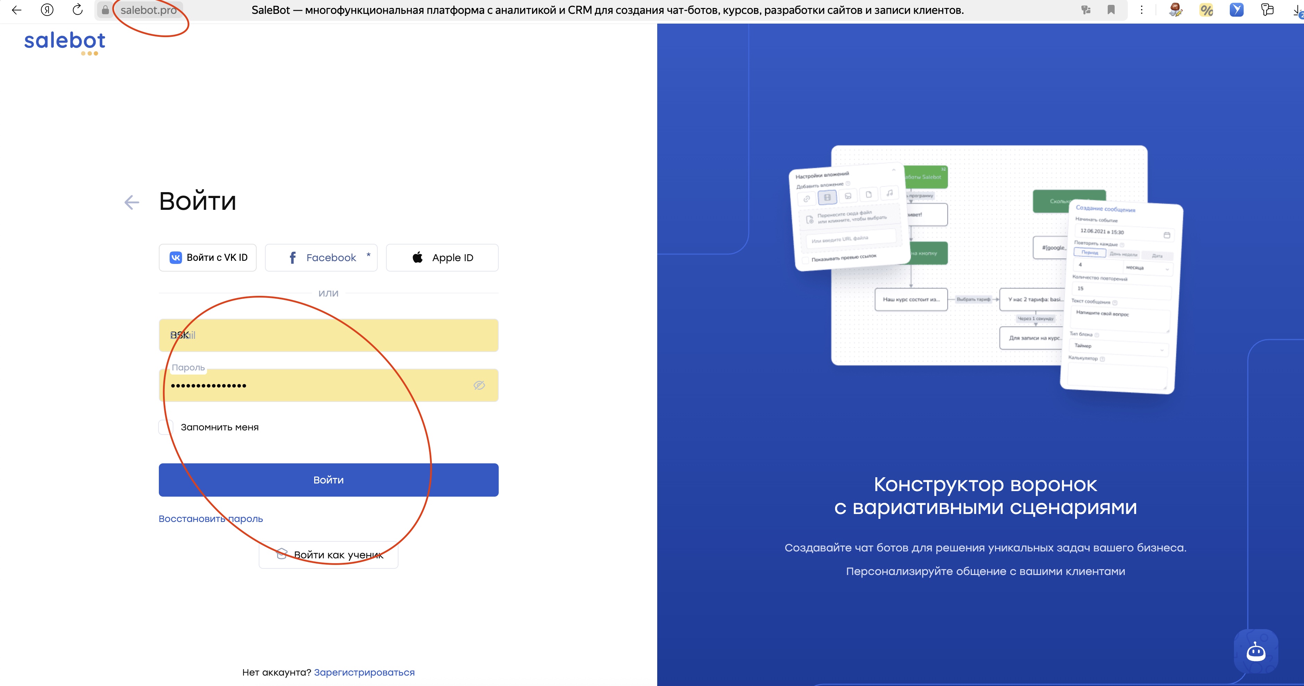This screenshot has height=686, width=1304.
Task: Open the Yandex home icon
Action: pos(47,10)
